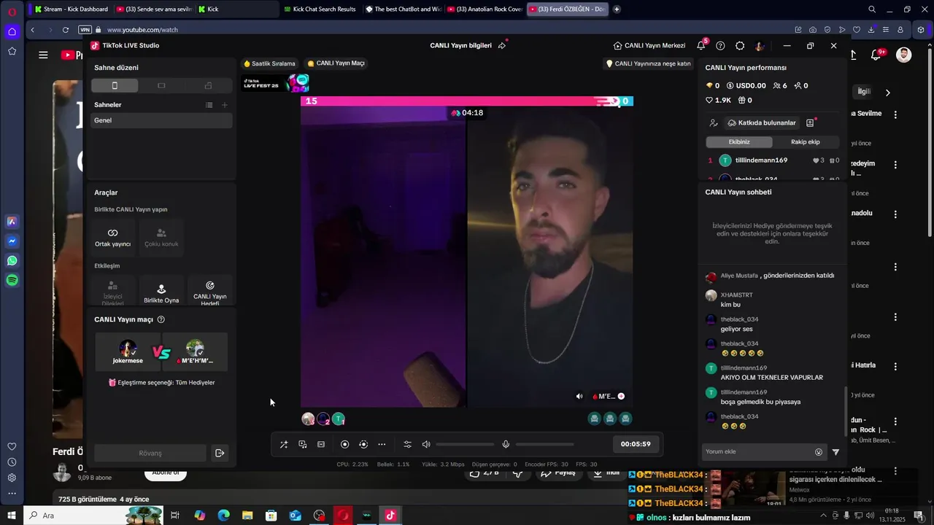
Task: Open YouTube account avatar menu
Action: pos(903,55)
